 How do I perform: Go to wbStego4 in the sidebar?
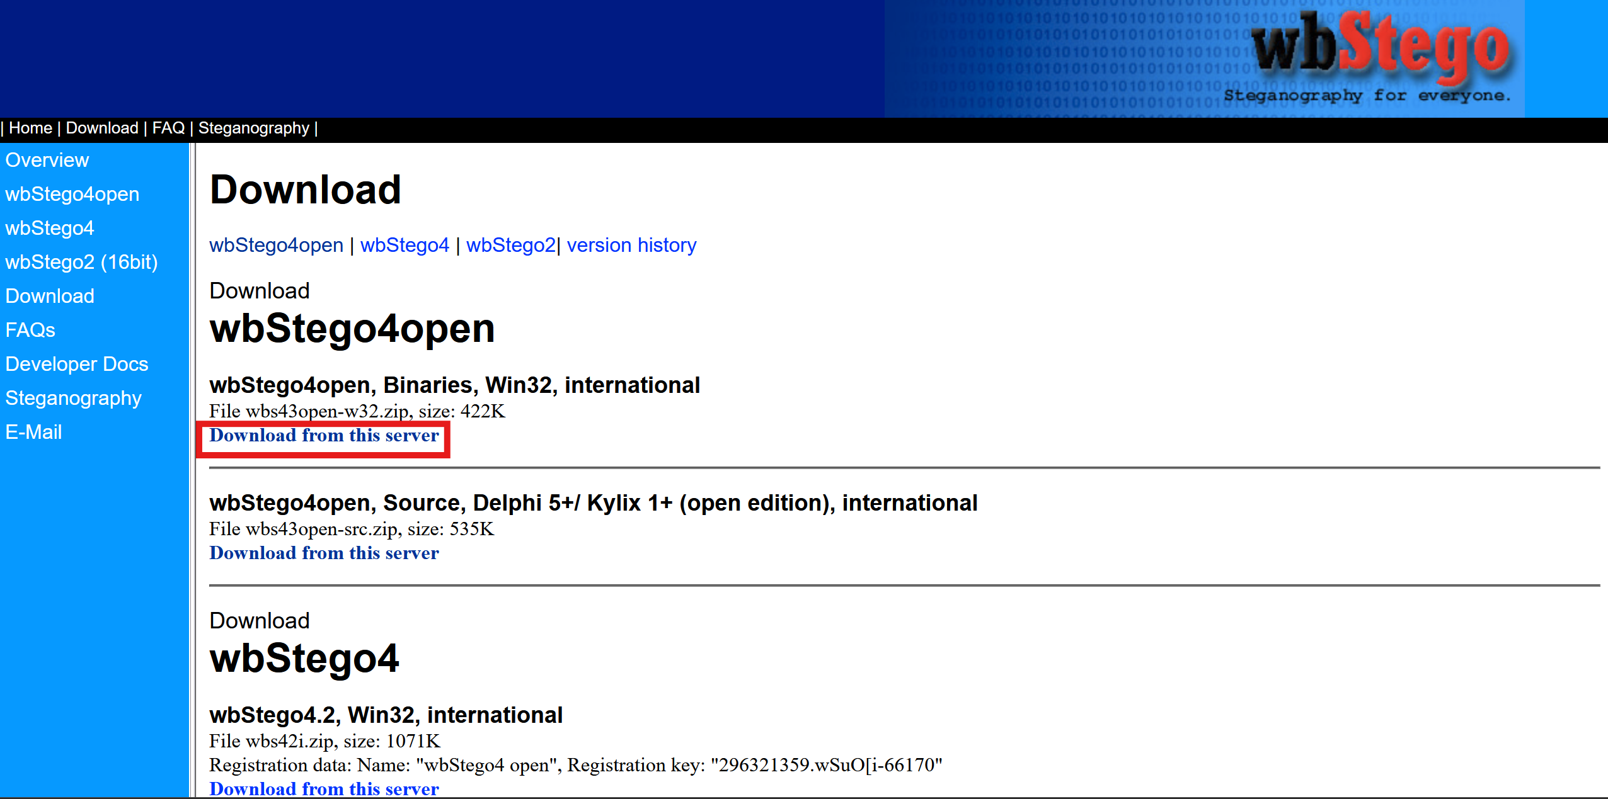point(50,229)
